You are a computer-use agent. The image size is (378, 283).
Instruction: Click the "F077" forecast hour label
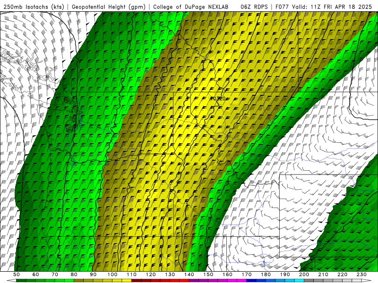282,7
